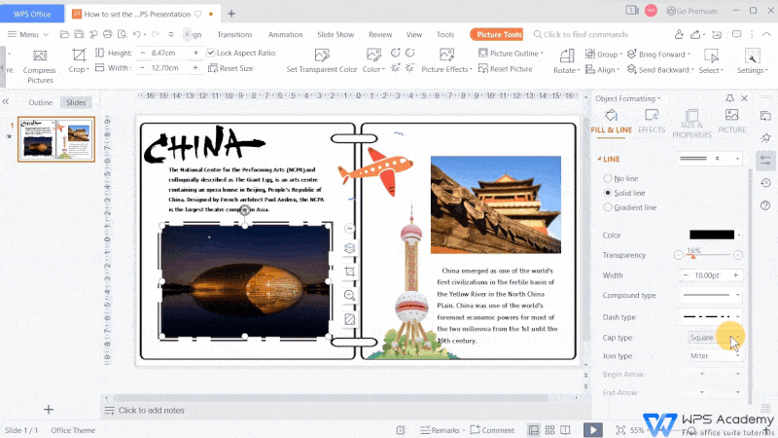This screenshot has width=778, height=438.
Task: Open file folder icon in toolbar
Action: pyautogui.click(x=64, y=34)
